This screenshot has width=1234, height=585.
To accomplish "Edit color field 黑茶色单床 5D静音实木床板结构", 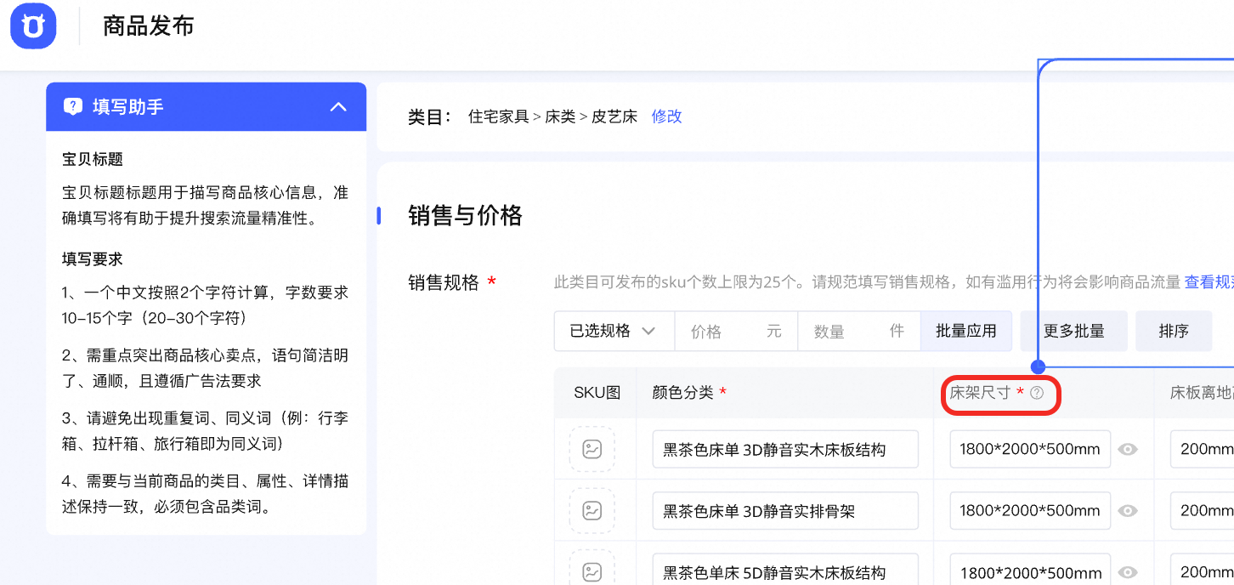I will coord(785,569).
